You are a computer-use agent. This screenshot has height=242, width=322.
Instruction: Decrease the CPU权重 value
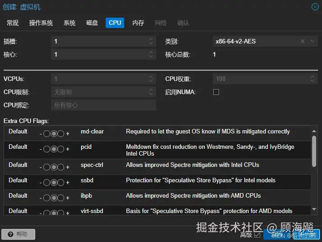pyautogui.click(x=313, y=81)
